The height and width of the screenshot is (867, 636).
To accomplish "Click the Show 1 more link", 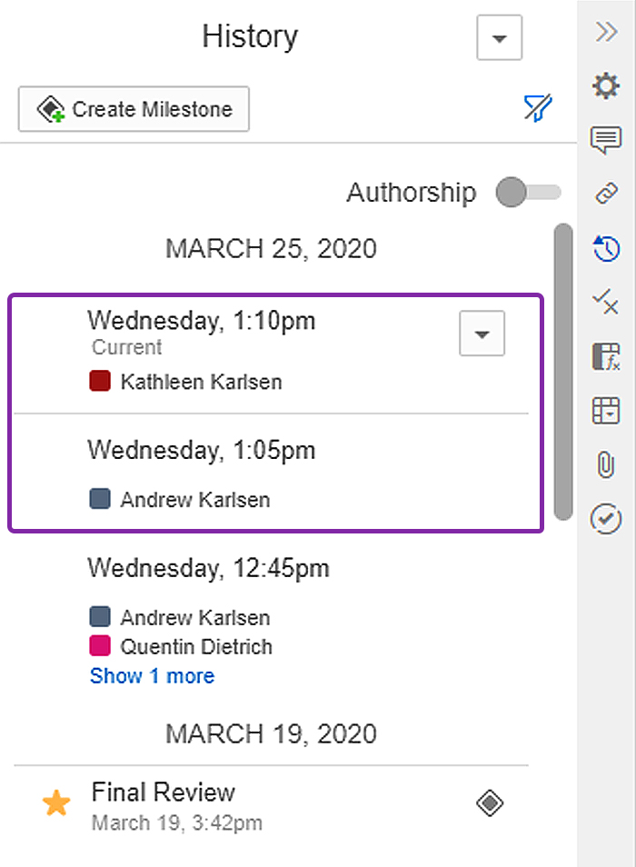I will pyautogui.click(x=152, y=675).
